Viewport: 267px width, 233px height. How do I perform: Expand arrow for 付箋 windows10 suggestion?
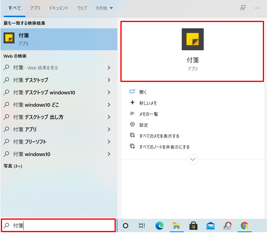click(109, 154)
